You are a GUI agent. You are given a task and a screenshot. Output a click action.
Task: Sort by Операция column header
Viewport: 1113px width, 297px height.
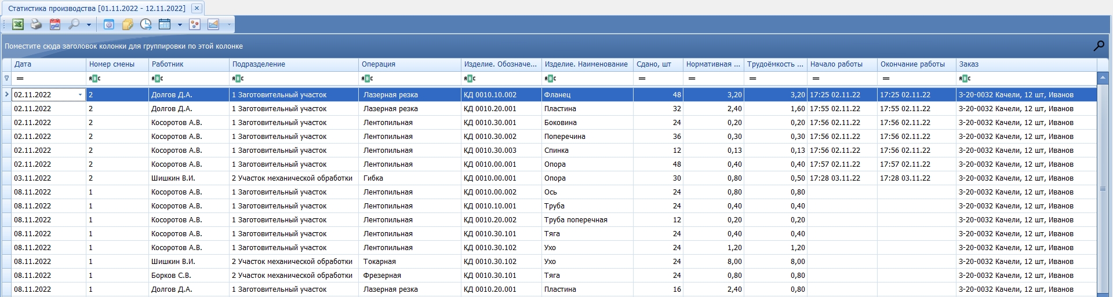coord(410,64)
